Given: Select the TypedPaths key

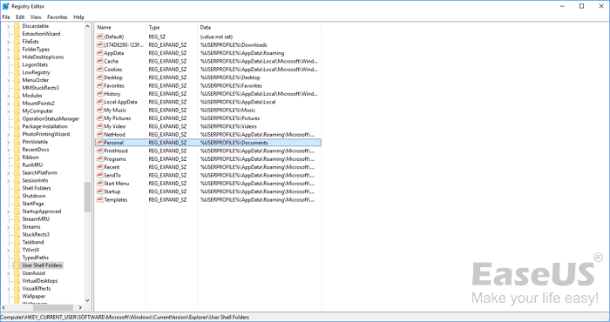Looking at the screenshot, I should coord(36,258).
